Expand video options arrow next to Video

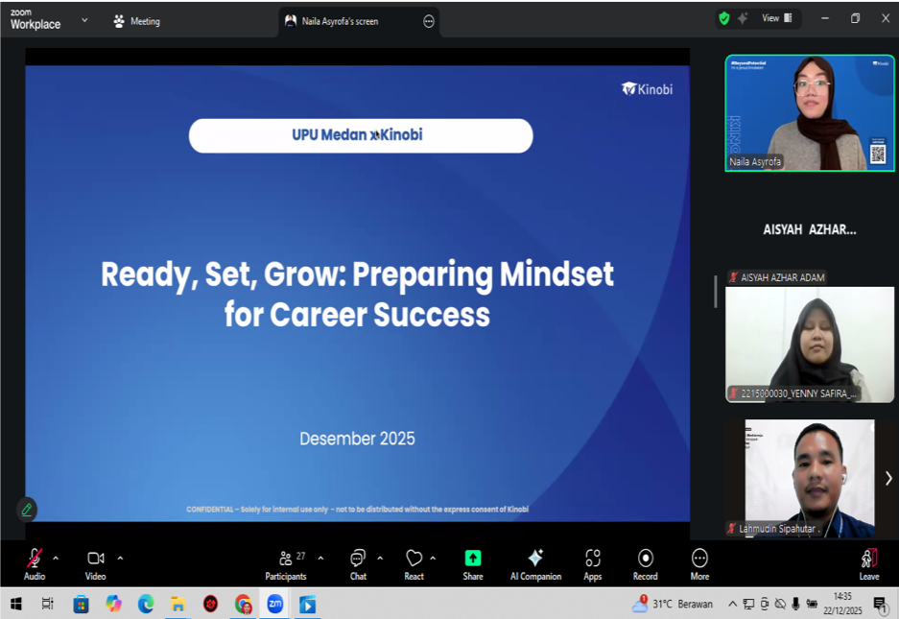click(x=120, y=558)
